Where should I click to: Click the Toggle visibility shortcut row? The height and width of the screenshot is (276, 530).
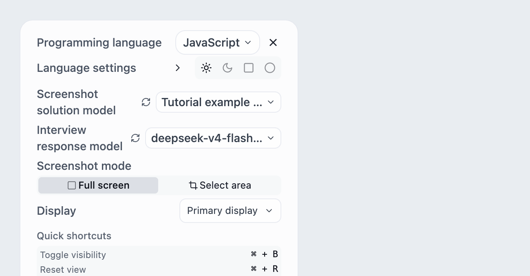[x=159, y=255]
